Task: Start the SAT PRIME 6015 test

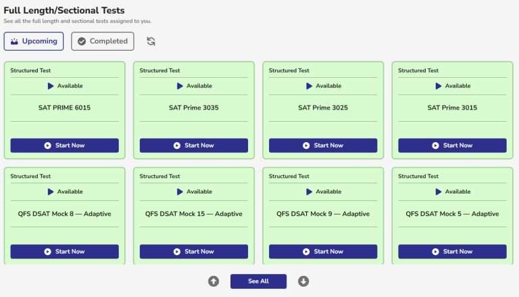Action: [64, 145]
